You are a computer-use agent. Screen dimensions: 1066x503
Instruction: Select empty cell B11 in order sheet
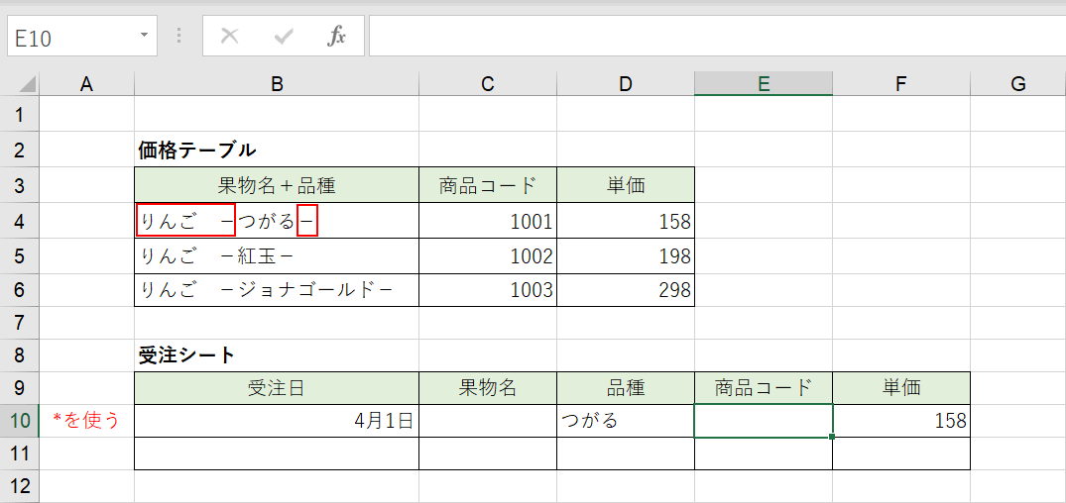point(277,453)
